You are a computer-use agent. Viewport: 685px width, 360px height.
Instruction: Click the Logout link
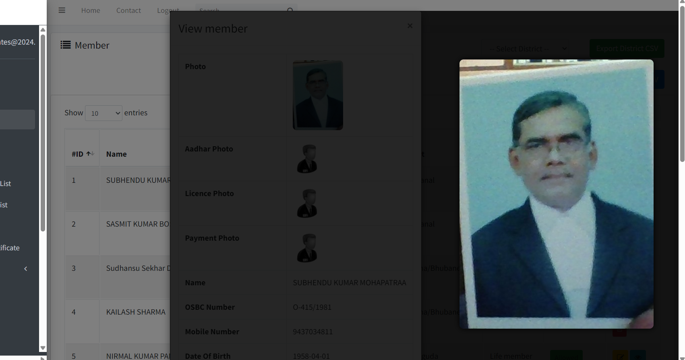click(168, 10)
